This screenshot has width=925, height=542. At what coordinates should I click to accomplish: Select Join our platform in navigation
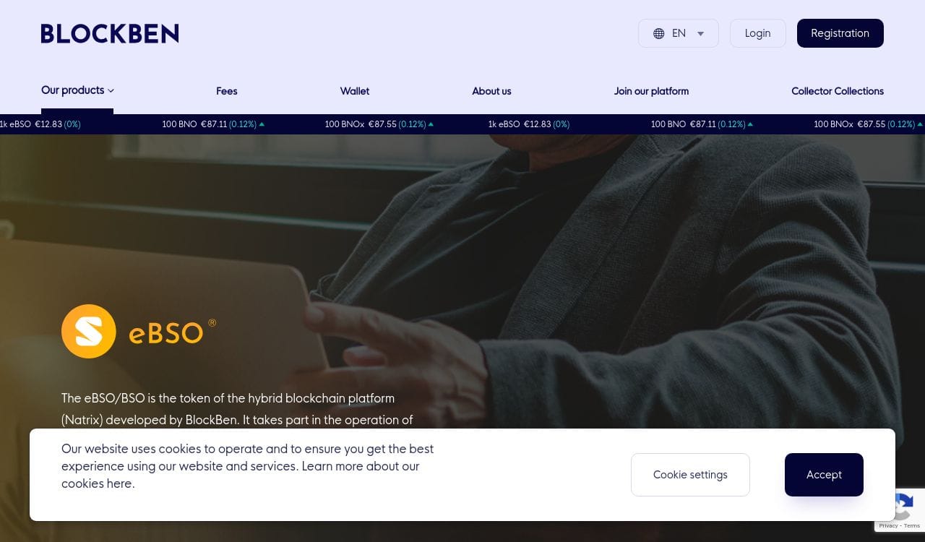[x=651, y=91]
